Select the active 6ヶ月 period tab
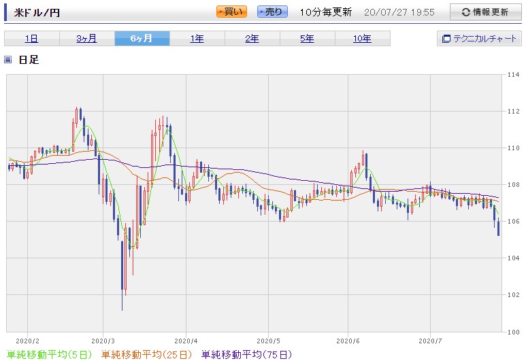This screenshot has height=361, width=526. (x=142, y=39)
